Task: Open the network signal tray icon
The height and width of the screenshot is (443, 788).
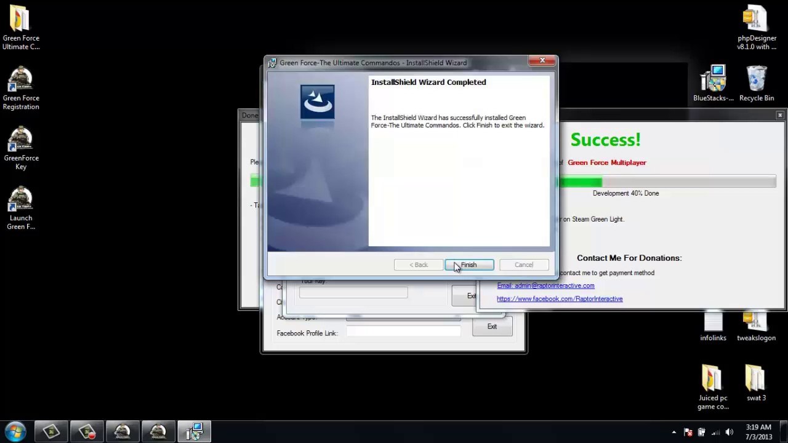Action: [x=715, y=432]
